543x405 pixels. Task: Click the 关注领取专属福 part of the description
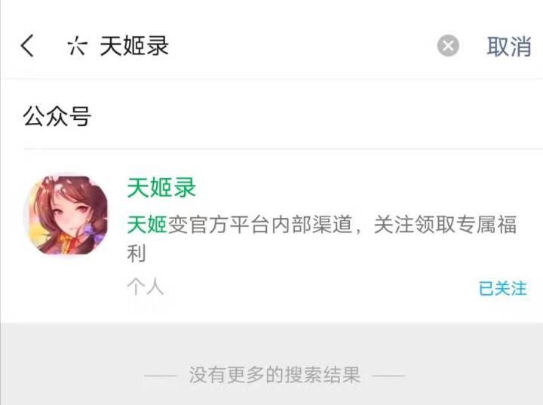pyautogui.click(x=446, y=224)
